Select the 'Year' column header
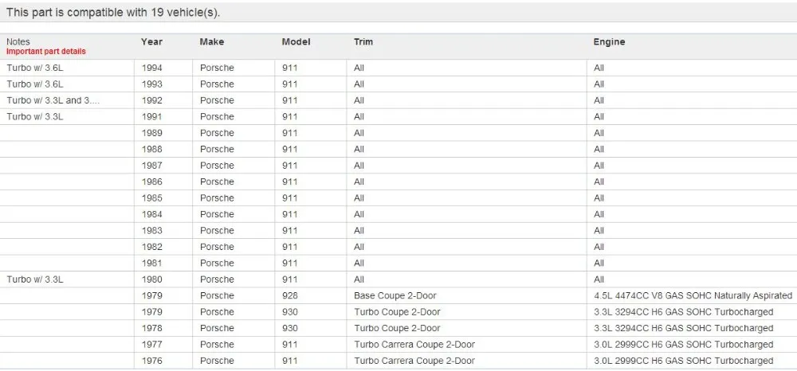This screenshot has width=797, height=371. pos(151,41)
